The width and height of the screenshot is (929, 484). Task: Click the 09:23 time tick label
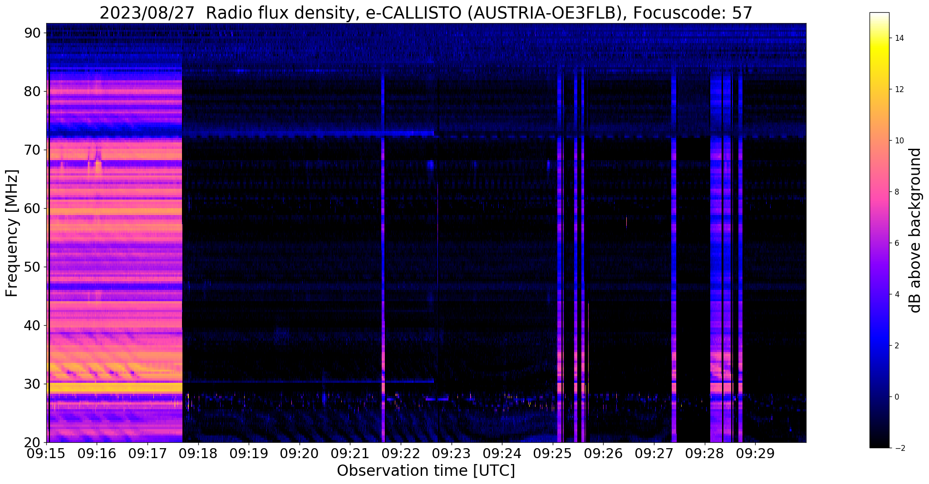pyautogui.click(x=452, y=454)
